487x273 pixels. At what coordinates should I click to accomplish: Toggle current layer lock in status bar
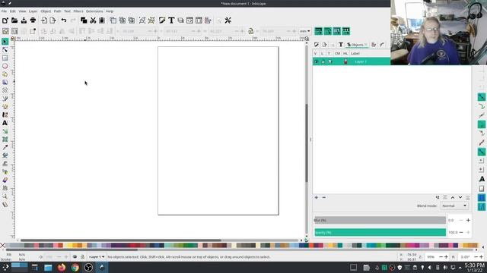click(82, 257)
